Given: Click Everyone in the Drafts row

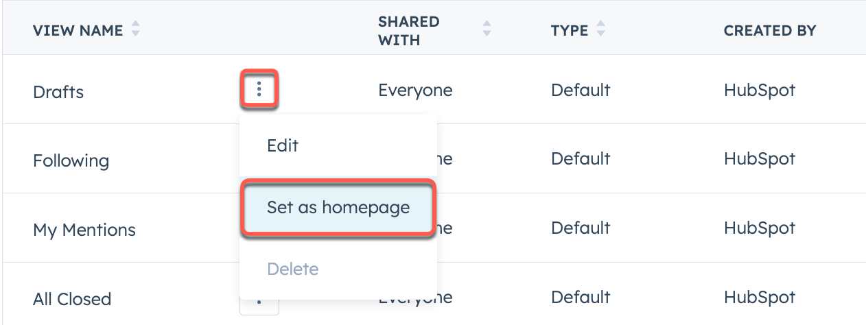Looking at the screenshot, I should 415,91.
